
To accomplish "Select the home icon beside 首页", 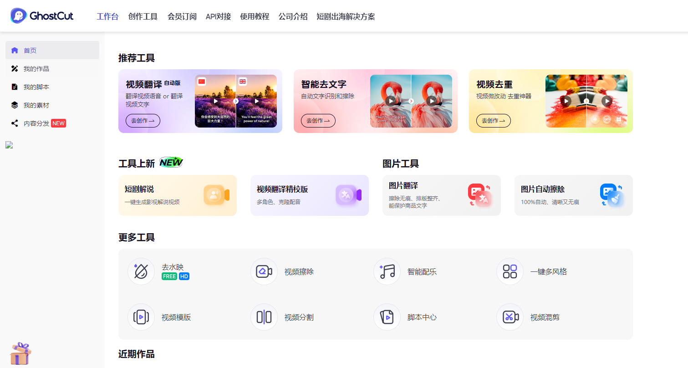I will (15, 50).
